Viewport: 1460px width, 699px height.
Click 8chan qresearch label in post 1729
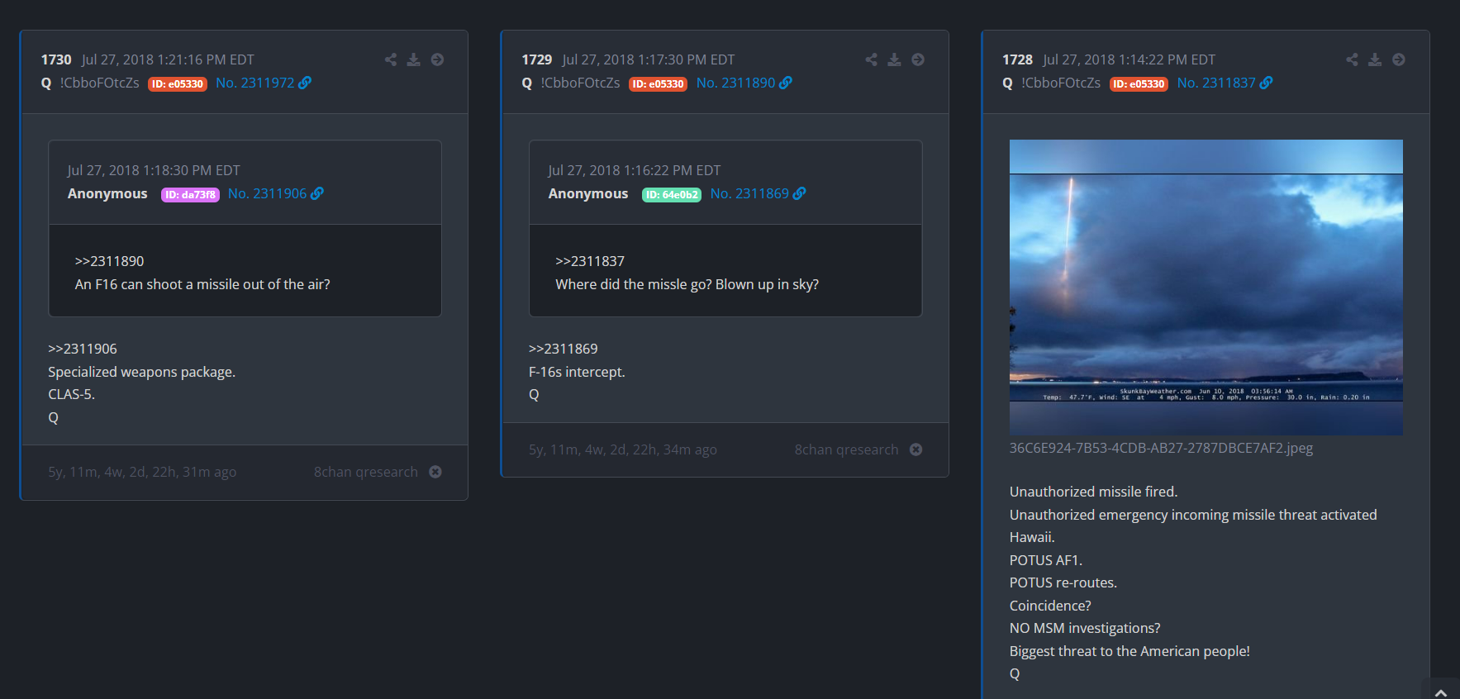[847, 449]
